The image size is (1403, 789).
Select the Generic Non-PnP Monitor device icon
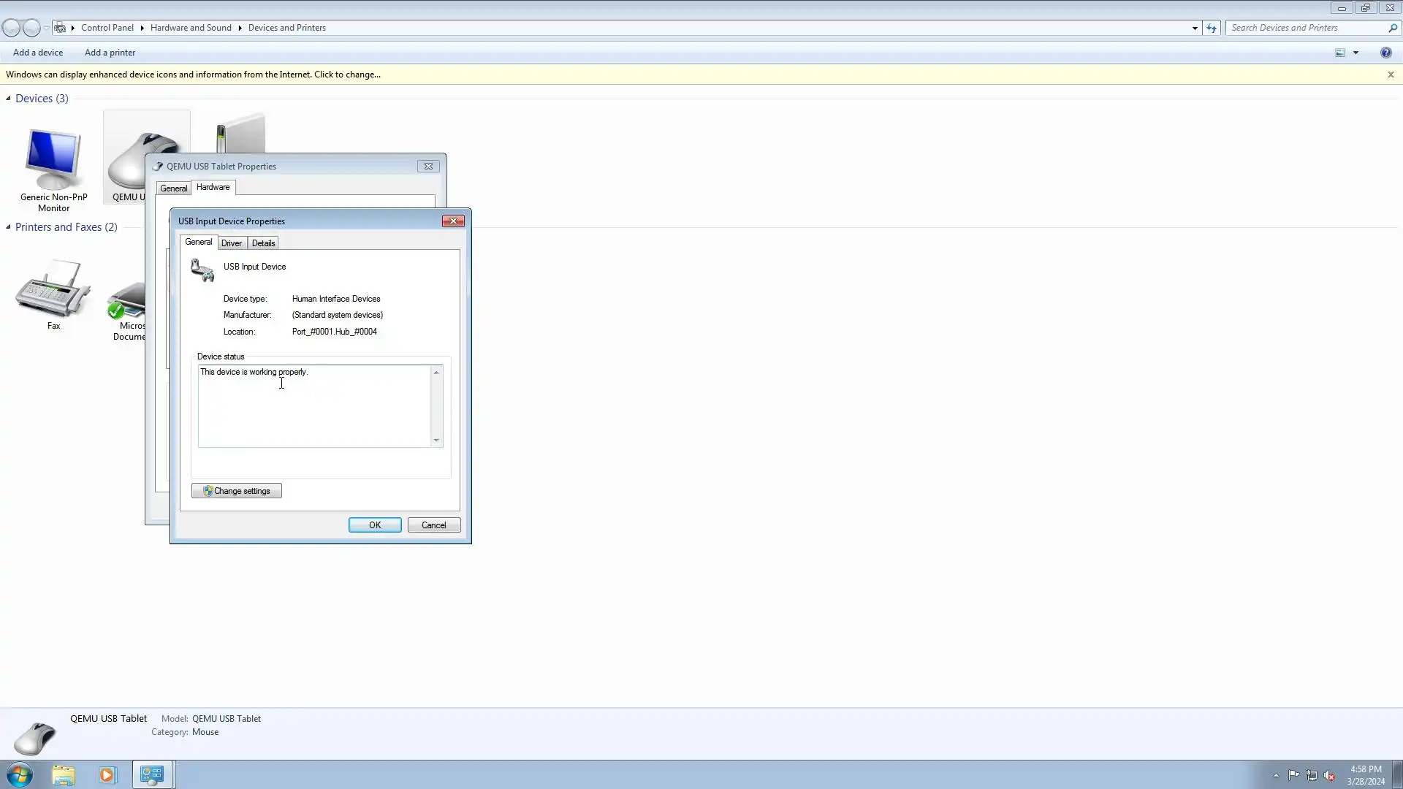point(53,159)
